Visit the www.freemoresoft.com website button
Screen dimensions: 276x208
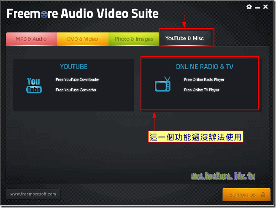click(33, 194)
